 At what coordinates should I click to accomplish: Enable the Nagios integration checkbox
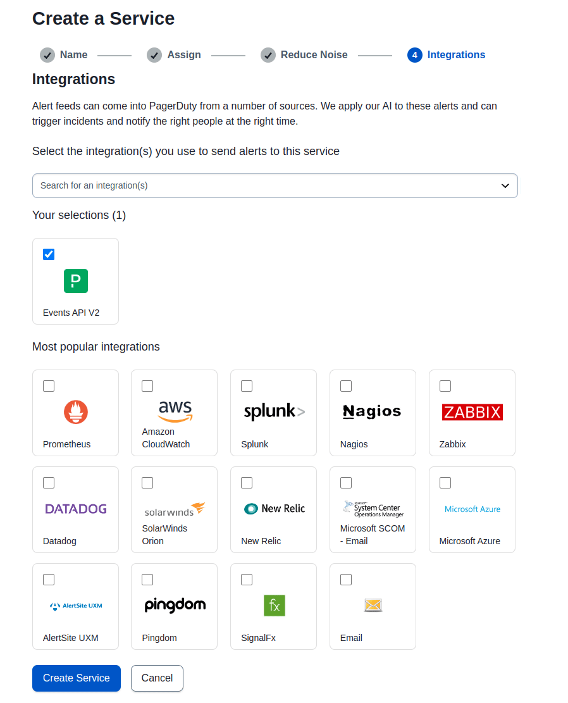click(x=346, y=385)
